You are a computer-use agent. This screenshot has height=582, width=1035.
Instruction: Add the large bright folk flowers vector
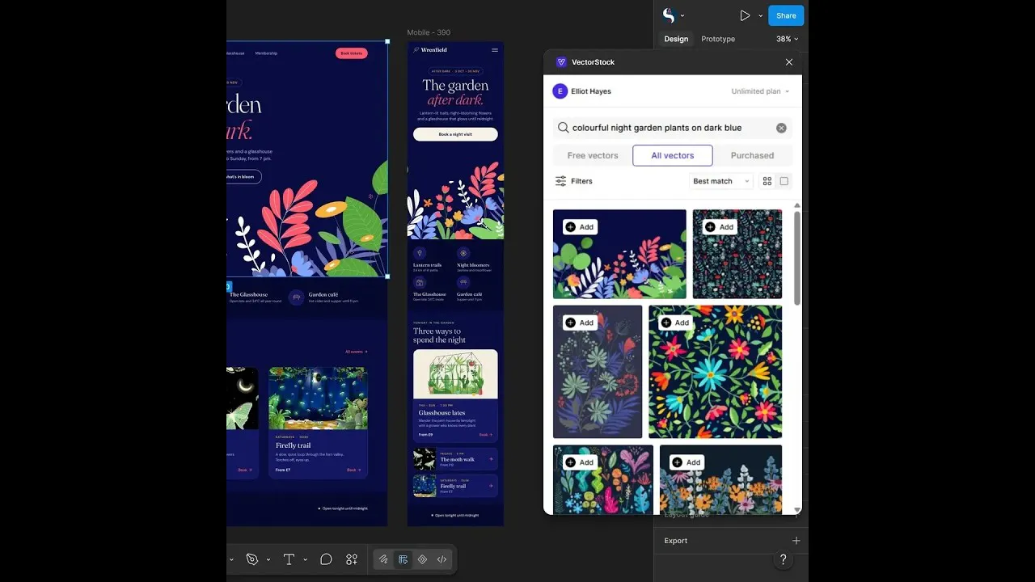tap(676, 323)
